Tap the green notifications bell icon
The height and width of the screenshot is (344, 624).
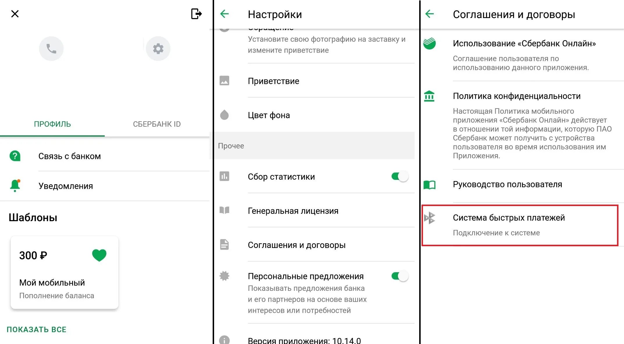click(15, 186)
